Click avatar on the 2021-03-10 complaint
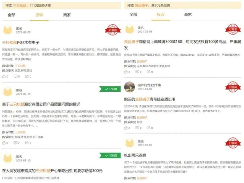 tap(8, 158)
